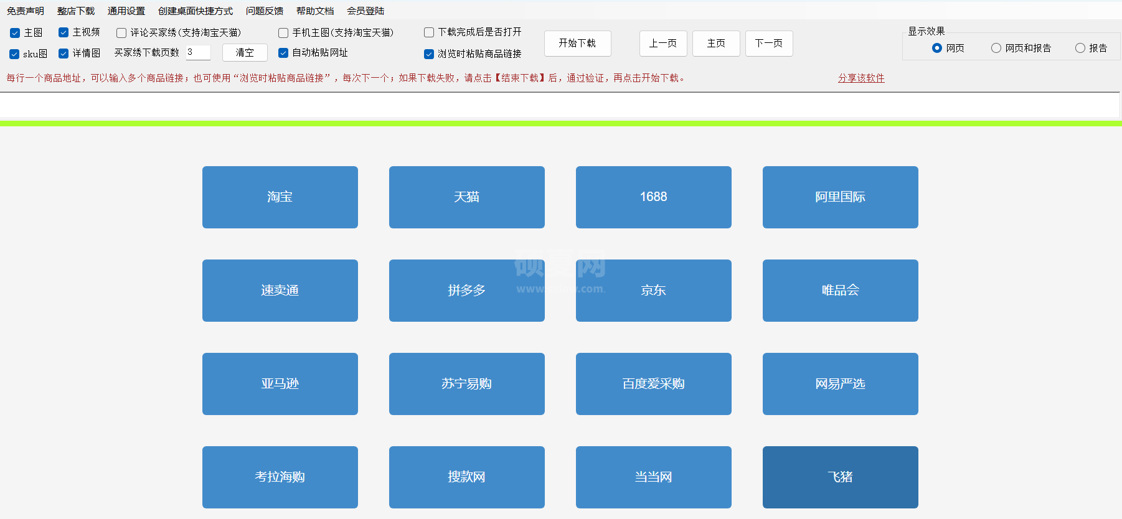Open the 京东 platform tile
The image size is (1122, 519).
pyautogui.click(x=654, y=291)
